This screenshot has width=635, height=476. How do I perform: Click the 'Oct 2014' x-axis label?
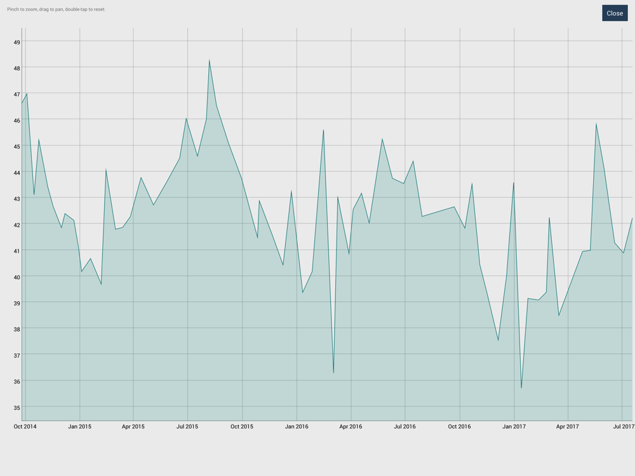pyautogui.click(x=25, y=426)
